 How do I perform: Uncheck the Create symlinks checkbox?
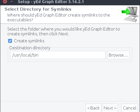pos(10,41)
